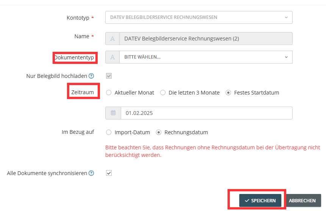This screenshot has width=326, height=211.
Task: Open the Kontotyp dropdown
Action: (x=199, y=17)
